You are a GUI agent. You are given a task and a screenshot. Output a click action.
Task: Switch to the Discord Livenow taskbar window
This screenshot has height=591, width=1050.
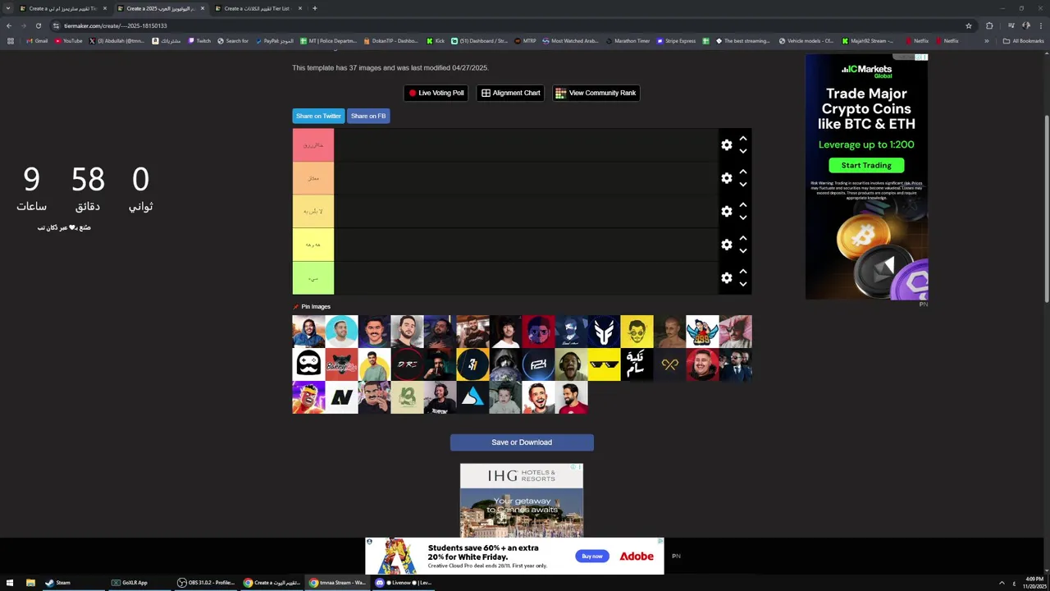(403, 583)
